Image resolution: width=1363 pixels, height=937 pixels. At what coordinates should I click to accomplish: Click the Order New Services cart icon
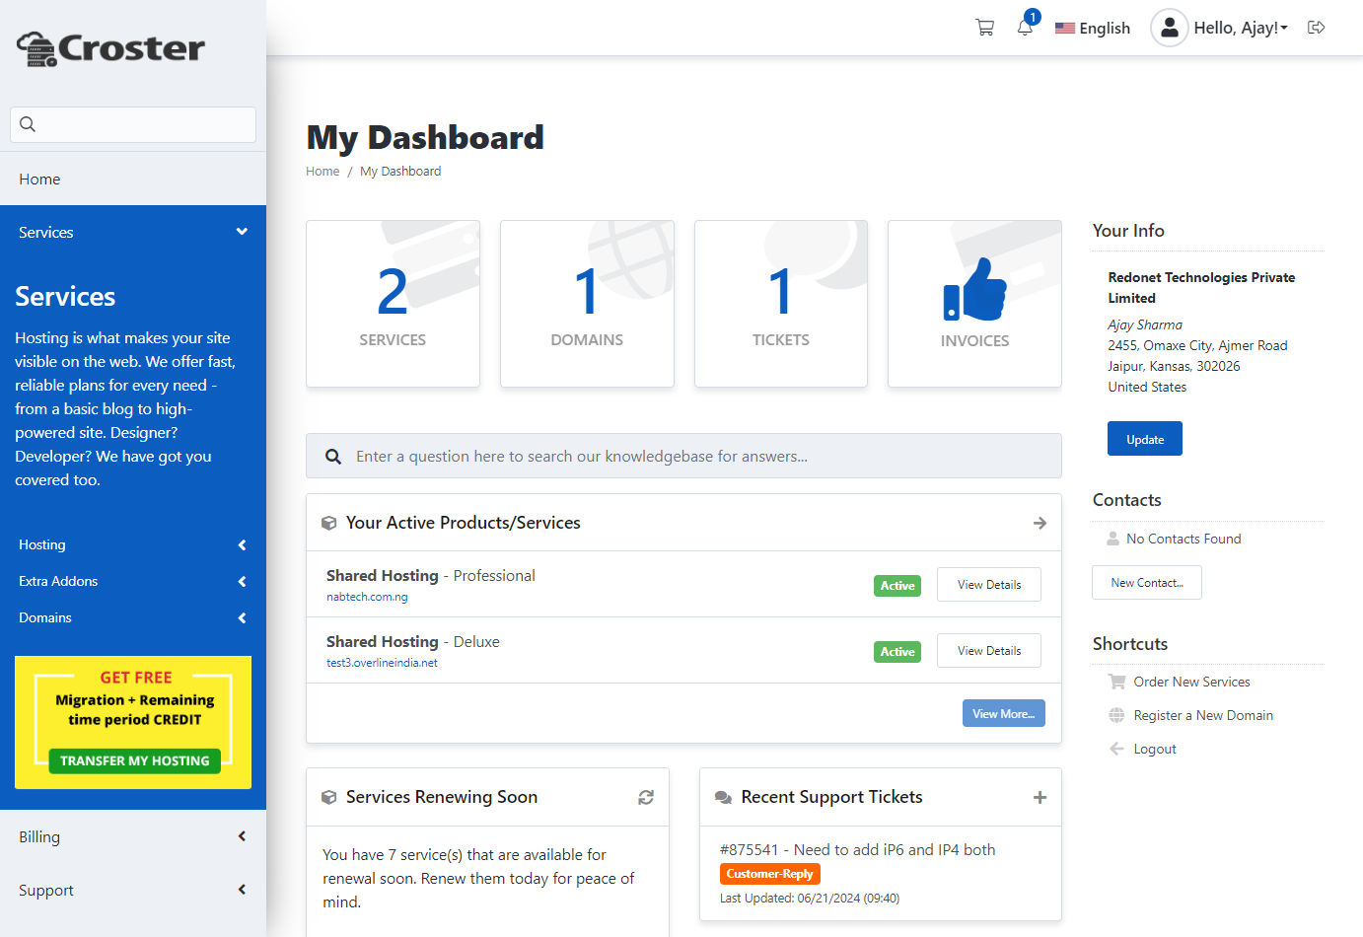[1116, 681]
